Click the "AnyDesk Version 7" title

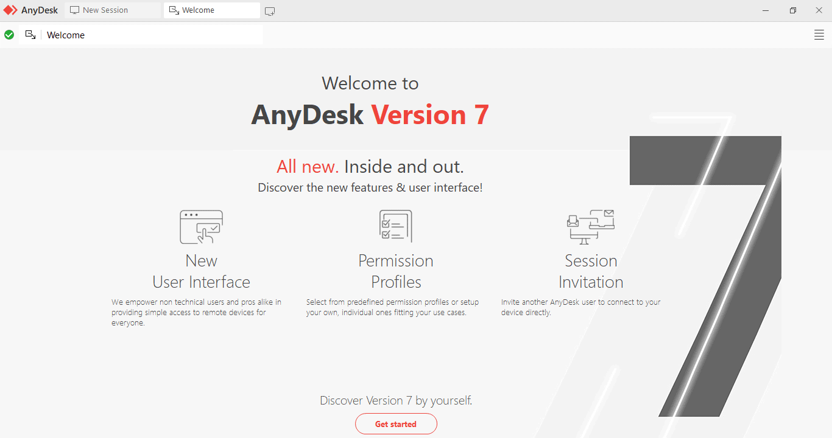[x=370, y=114]
